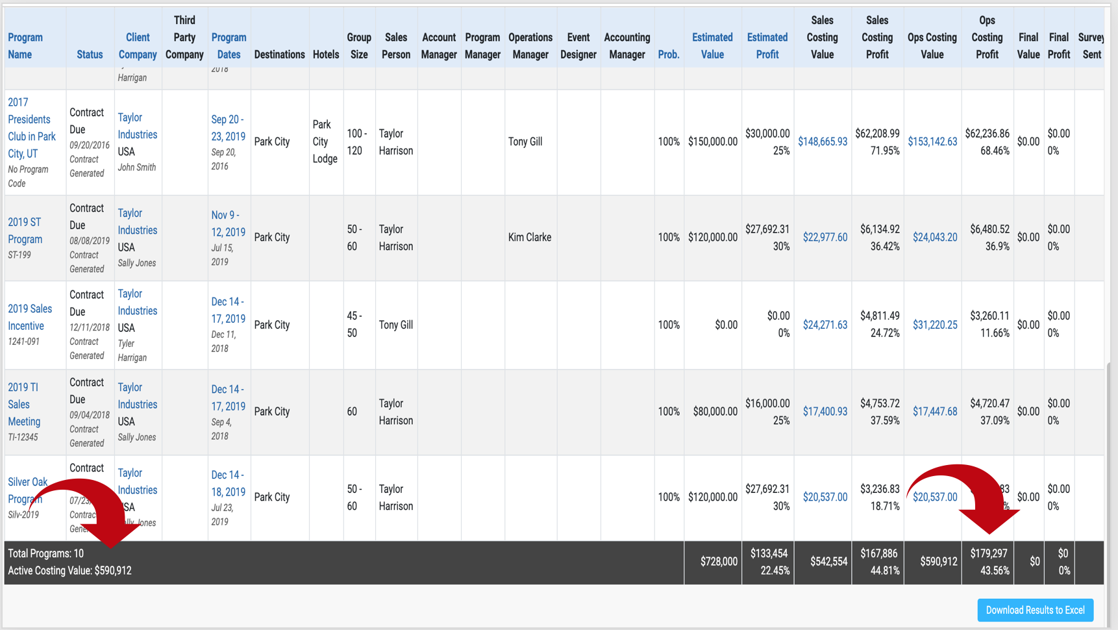Sort by Status column header
Viewport: 1118px width, 630px height.
[90, 55]
